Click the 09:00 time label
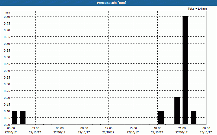The image size is (217, 135). (x=84, y=129)
